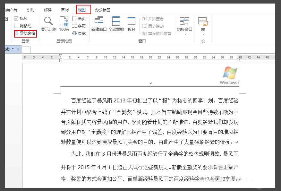Select 页宽 page width view
The image size is (281, 191).
point(79,33)
